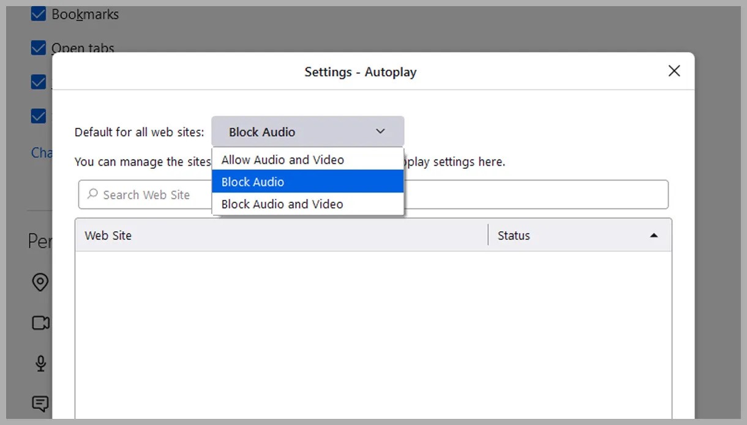747x425 pixels.
Task: Click the Status column sort arrow
Action: pos(653,235)
